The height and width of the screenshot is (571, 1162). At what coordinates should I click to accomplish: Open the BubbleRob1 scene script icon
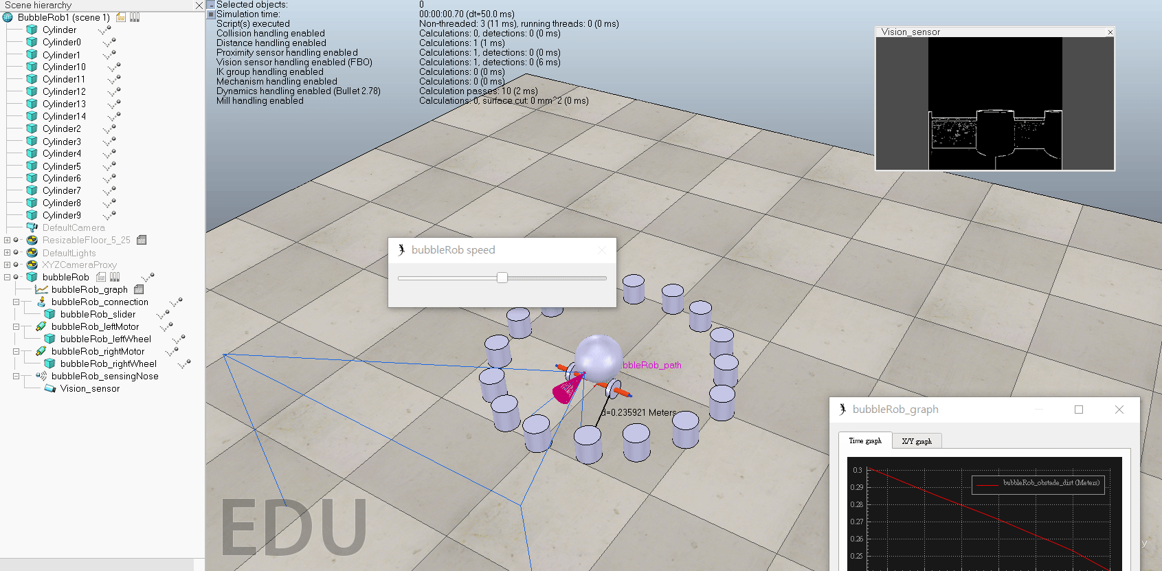coord(121,17)
